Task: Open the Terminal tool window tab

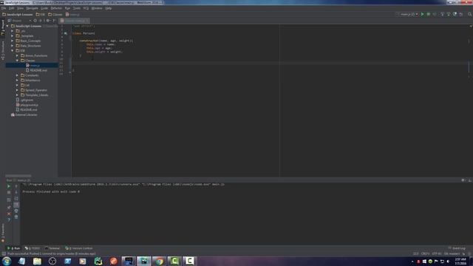Action: 52,248
